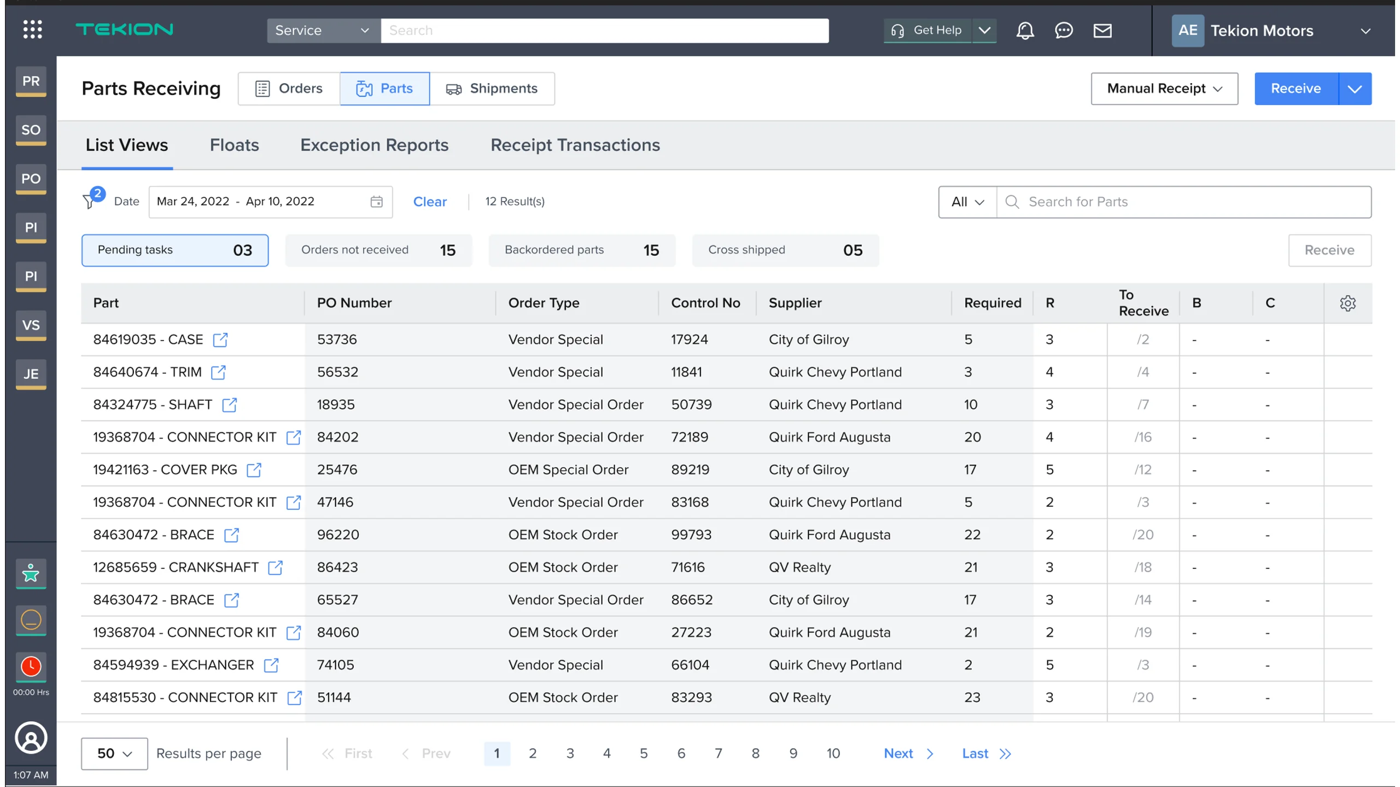Click the PR sidebar shortcut
1400x787 pixels.
[31, 81]
